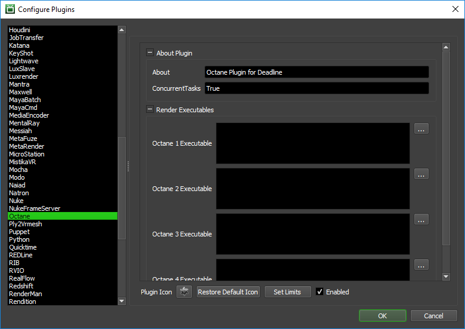This screenshot has height=329, width=465.
Task: Browse for the Octane 4 Executable
Action: click(x=421, y=265)
